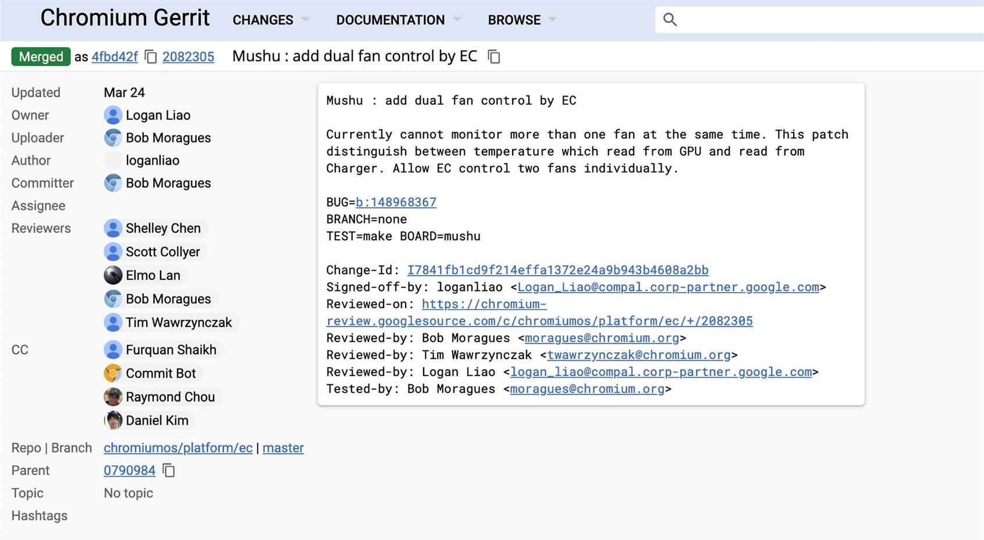Screen dimensions: 984x540
Task: Open the CHANGES dropdown menu
Action: 271,20
